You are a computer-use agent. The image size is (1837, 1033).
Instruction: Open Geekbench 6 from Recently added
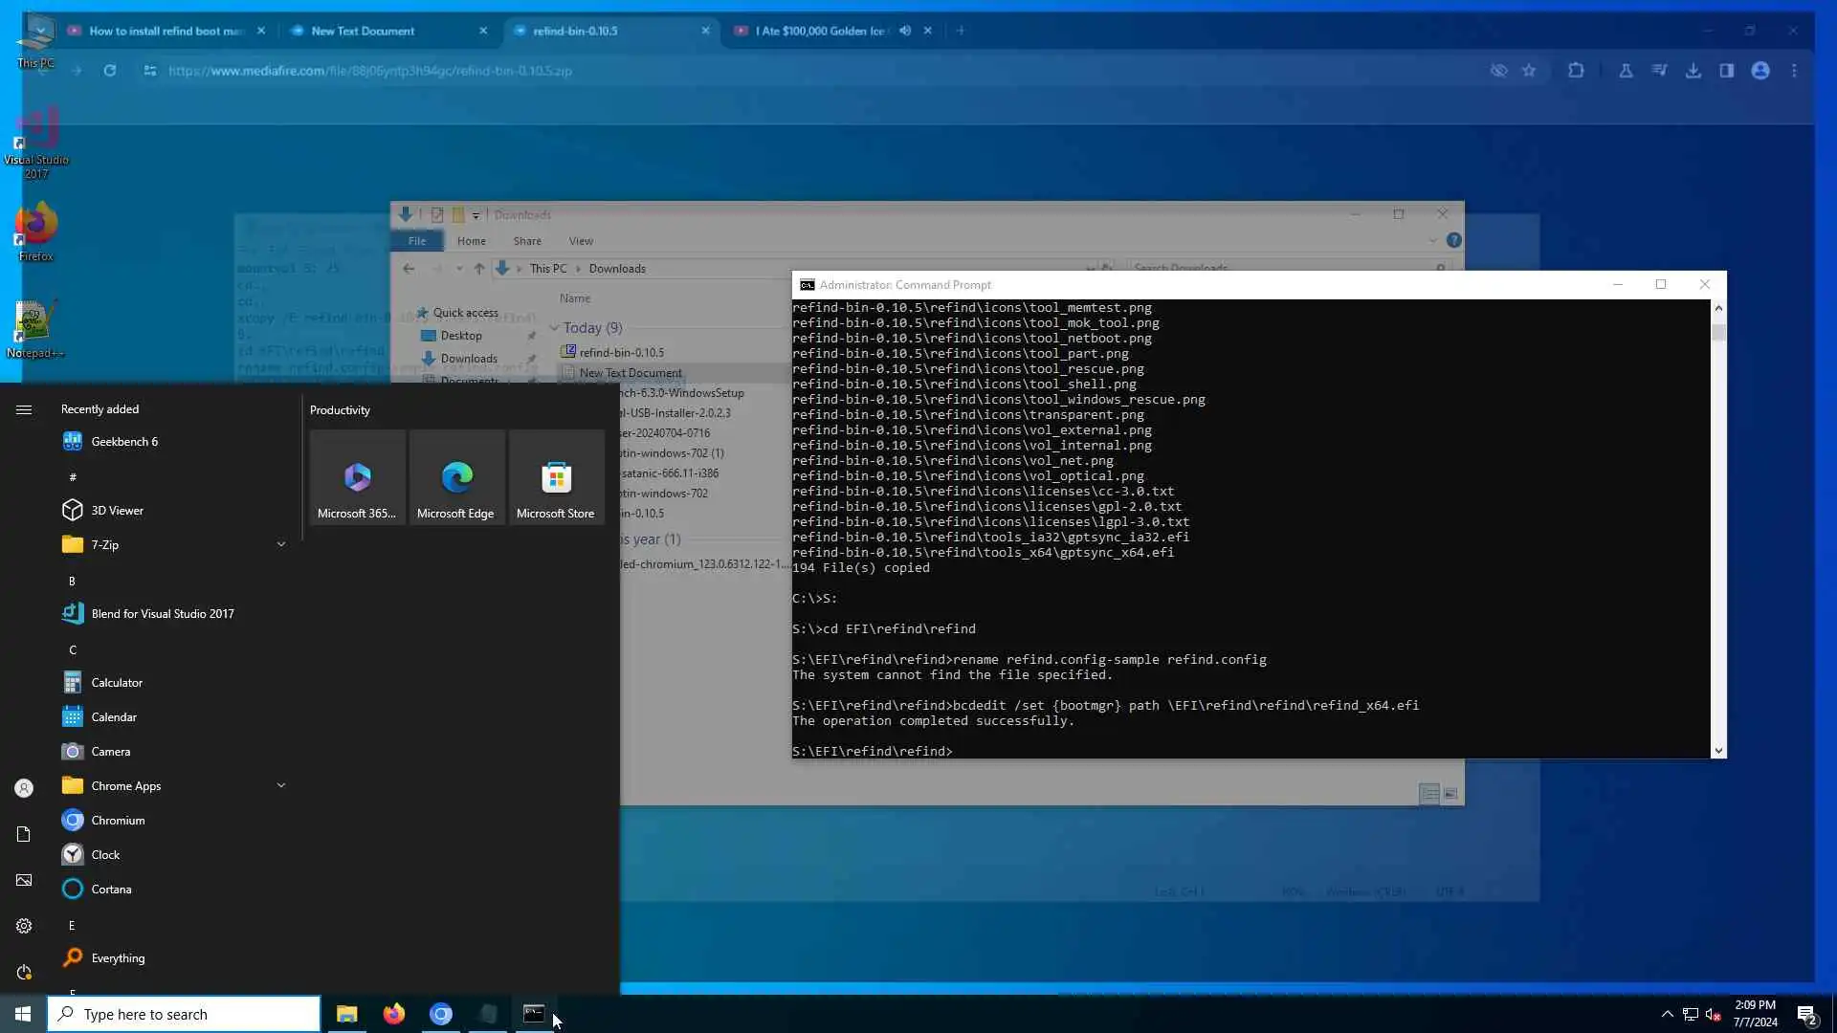[124, 441]
